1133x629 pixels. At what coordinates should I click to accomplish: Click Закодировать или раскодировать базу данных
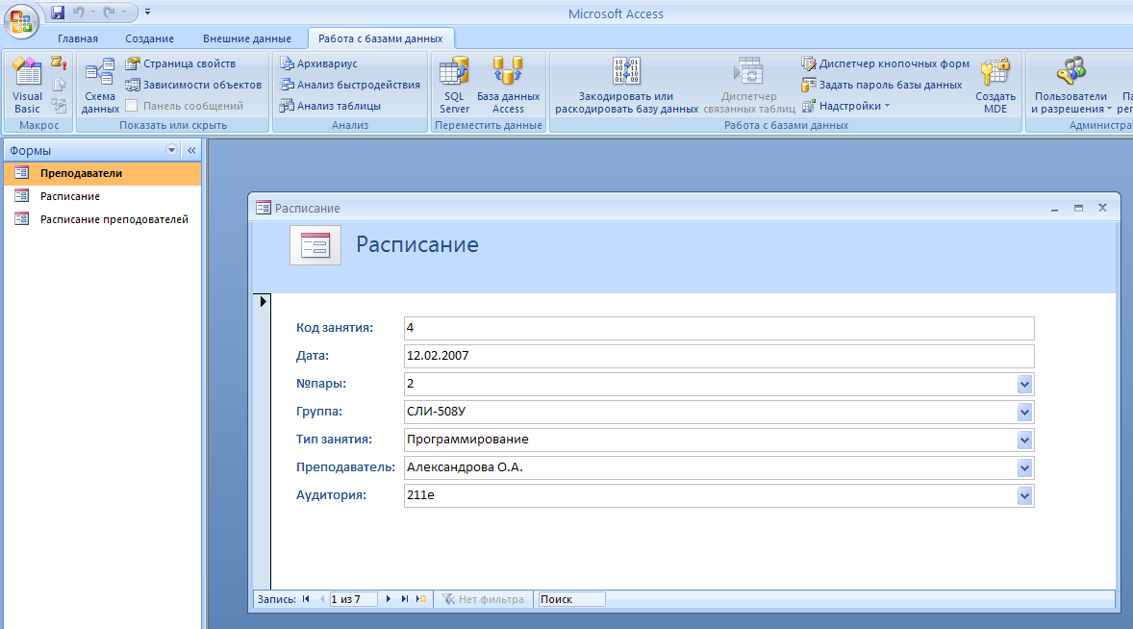626,87
